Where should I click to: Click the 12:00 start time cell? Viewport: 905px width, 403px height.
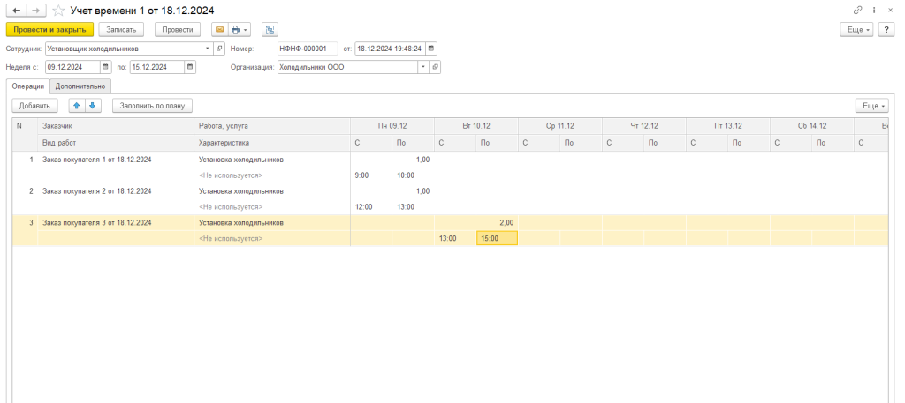point(371,206)
